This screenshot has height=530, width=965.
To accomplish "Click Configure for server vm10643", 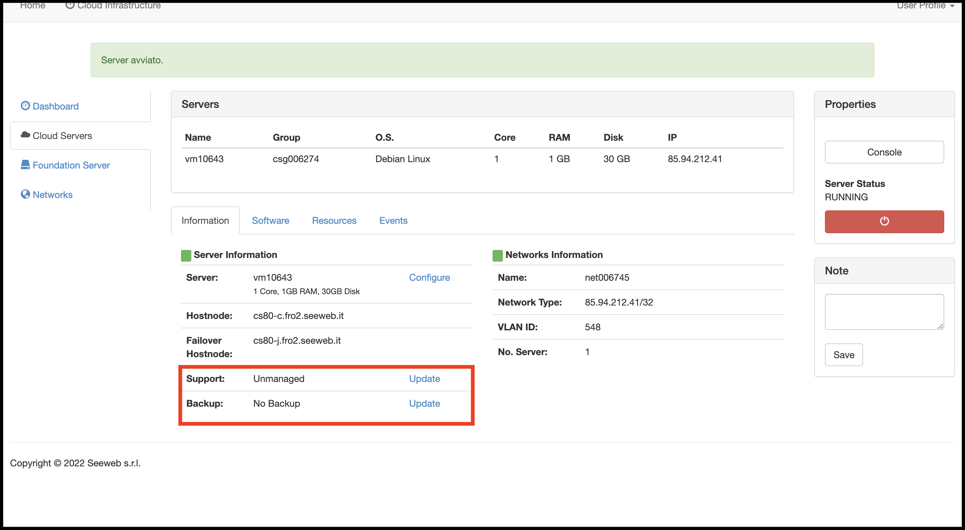I will click(x=429, y=277).
